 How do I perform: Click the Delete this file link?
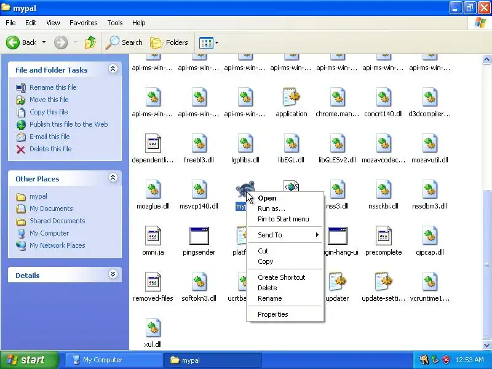(x=50, y=149)
